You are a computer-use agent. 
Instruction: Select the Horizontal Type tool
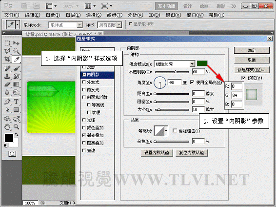[x=16, y=101]
